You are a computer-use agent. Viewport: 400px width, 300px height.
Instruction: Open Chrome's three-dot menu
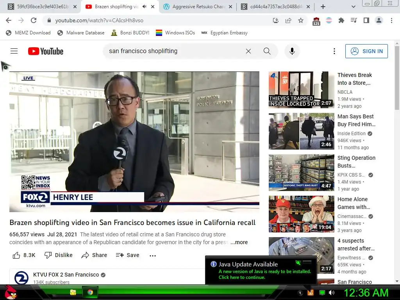[x=391, y=20]
